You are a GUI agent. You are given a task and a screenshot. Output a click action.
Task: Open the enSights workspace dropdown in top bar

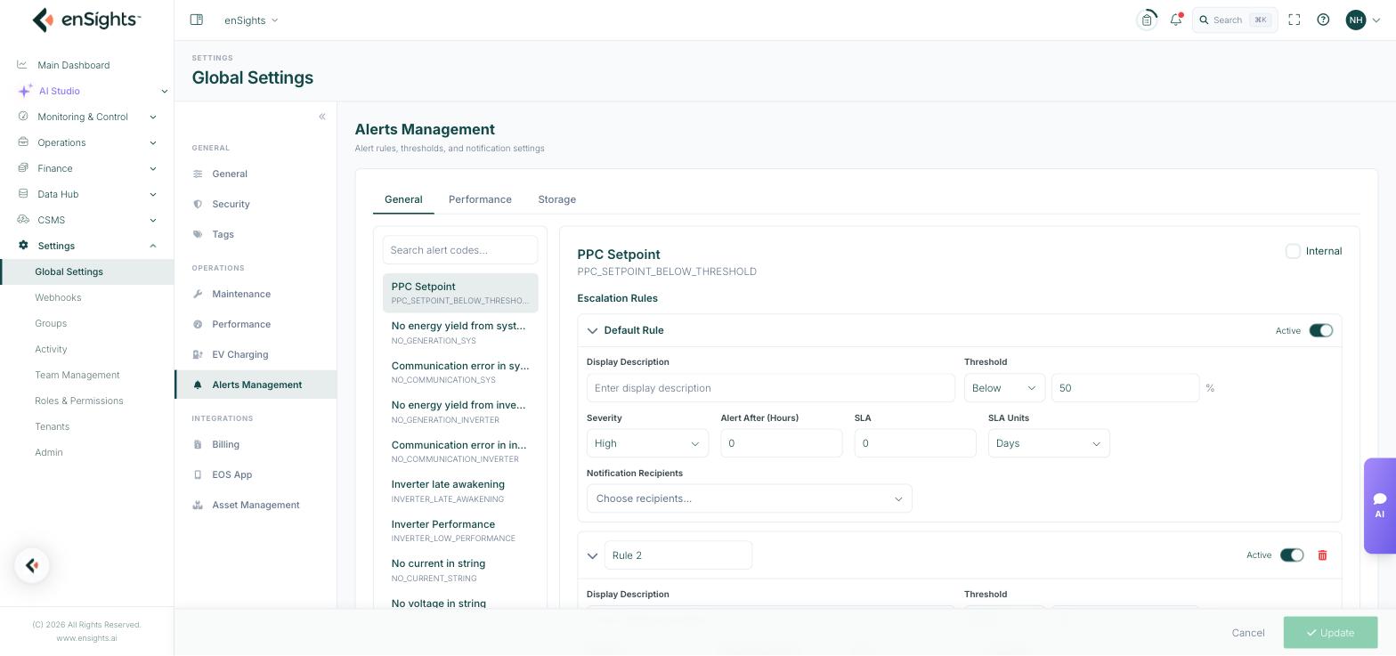251,20
